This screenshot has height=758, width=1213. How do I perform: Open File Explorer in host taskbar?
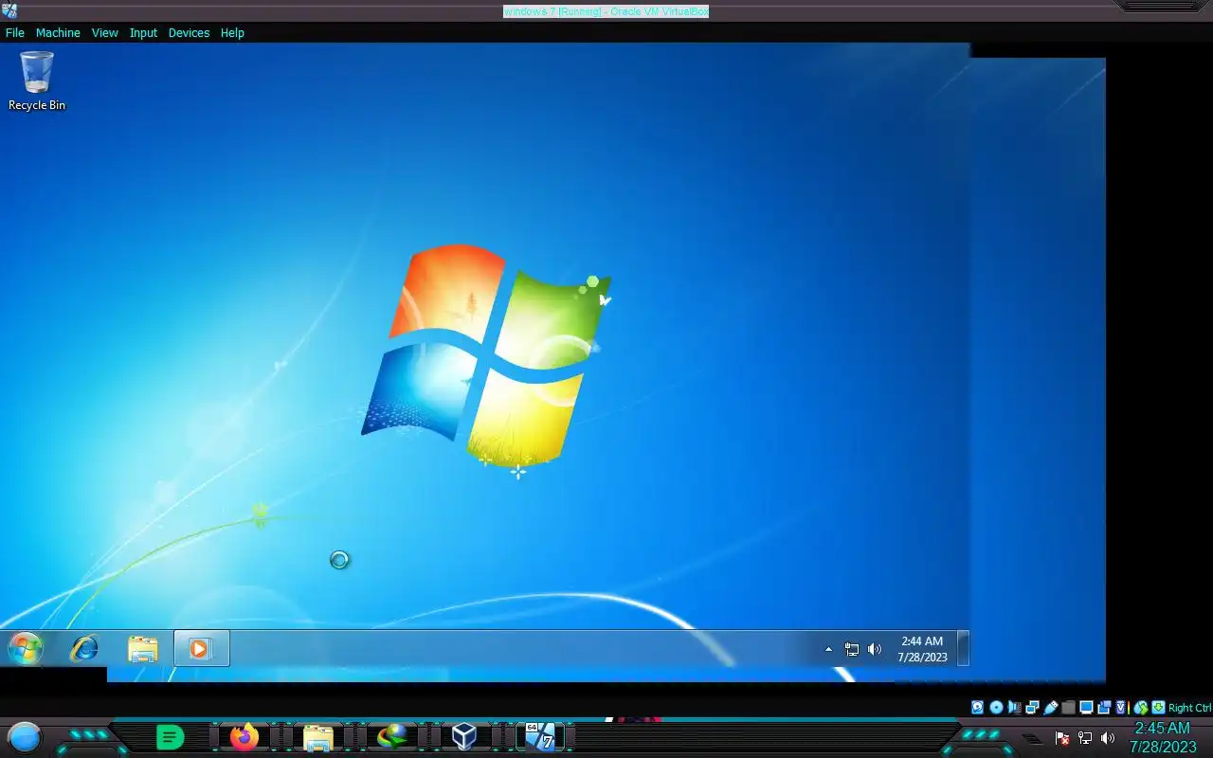coord(317,736)
